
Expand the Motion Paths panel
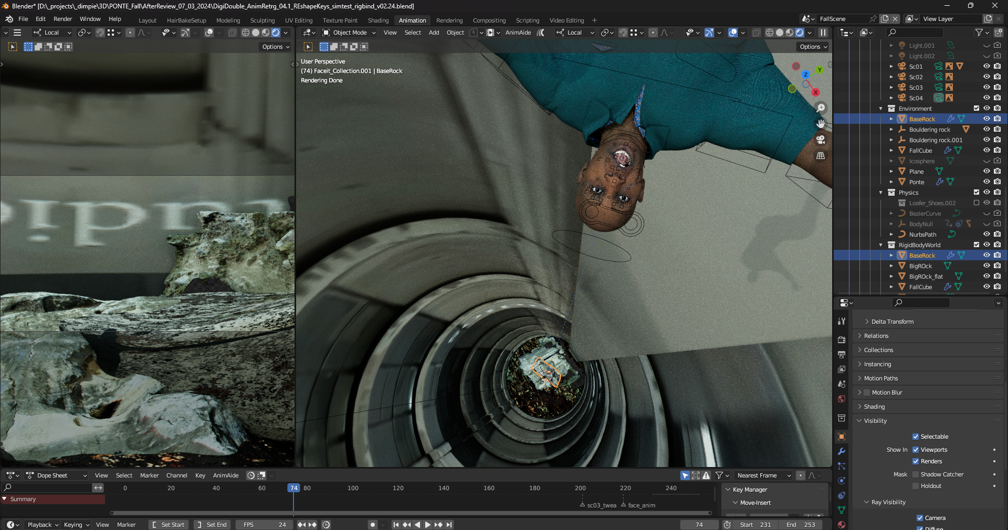pyautogui.click(x=880, y=378)
